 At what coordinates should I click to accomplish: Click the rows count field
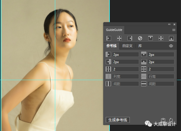point(161,69)
